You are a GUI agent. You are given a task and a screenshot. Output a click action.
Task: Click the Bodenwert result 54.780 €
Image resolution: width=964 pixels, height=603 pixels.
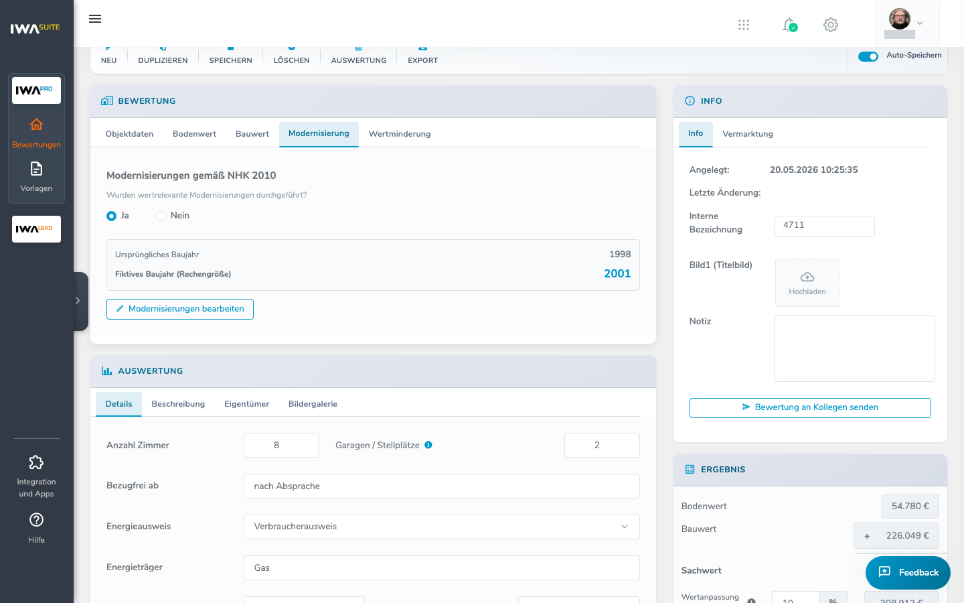(x=910, y=507)
